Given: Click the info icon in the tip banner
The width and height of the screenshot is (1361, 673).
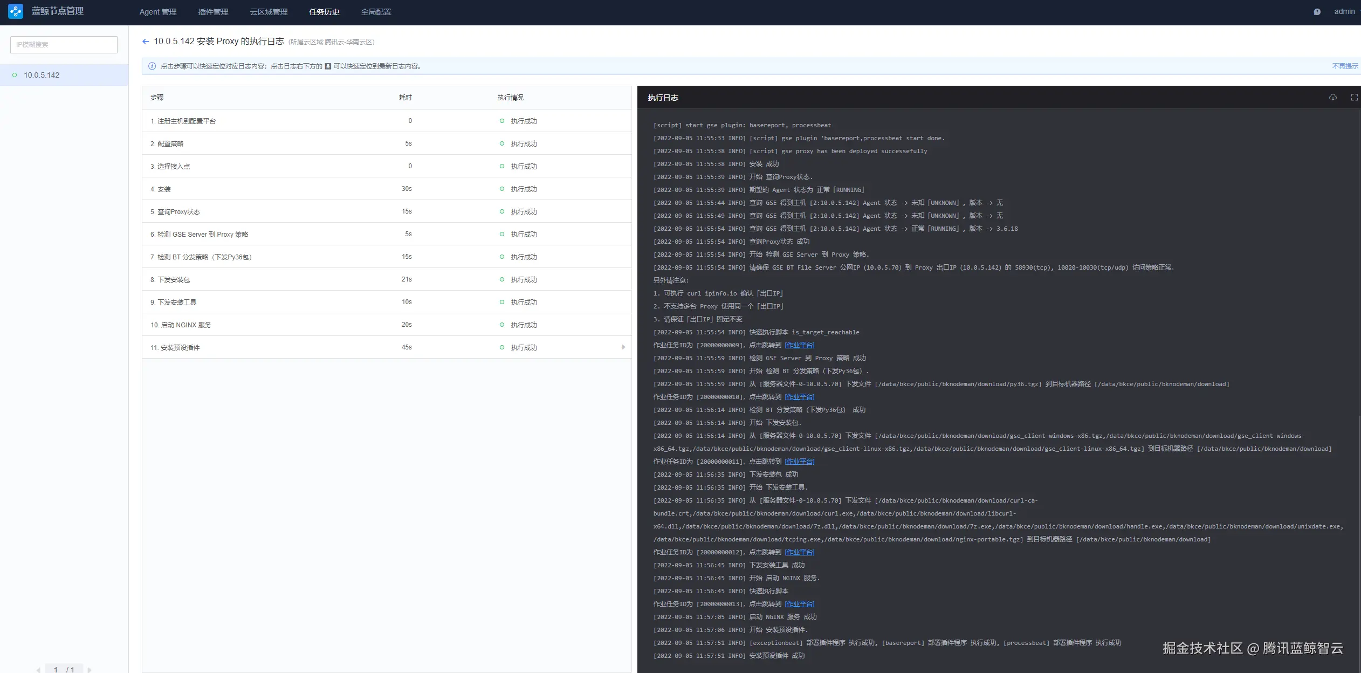Looking at the screenshot, I should pyautogui.click(x=152, y=66).
